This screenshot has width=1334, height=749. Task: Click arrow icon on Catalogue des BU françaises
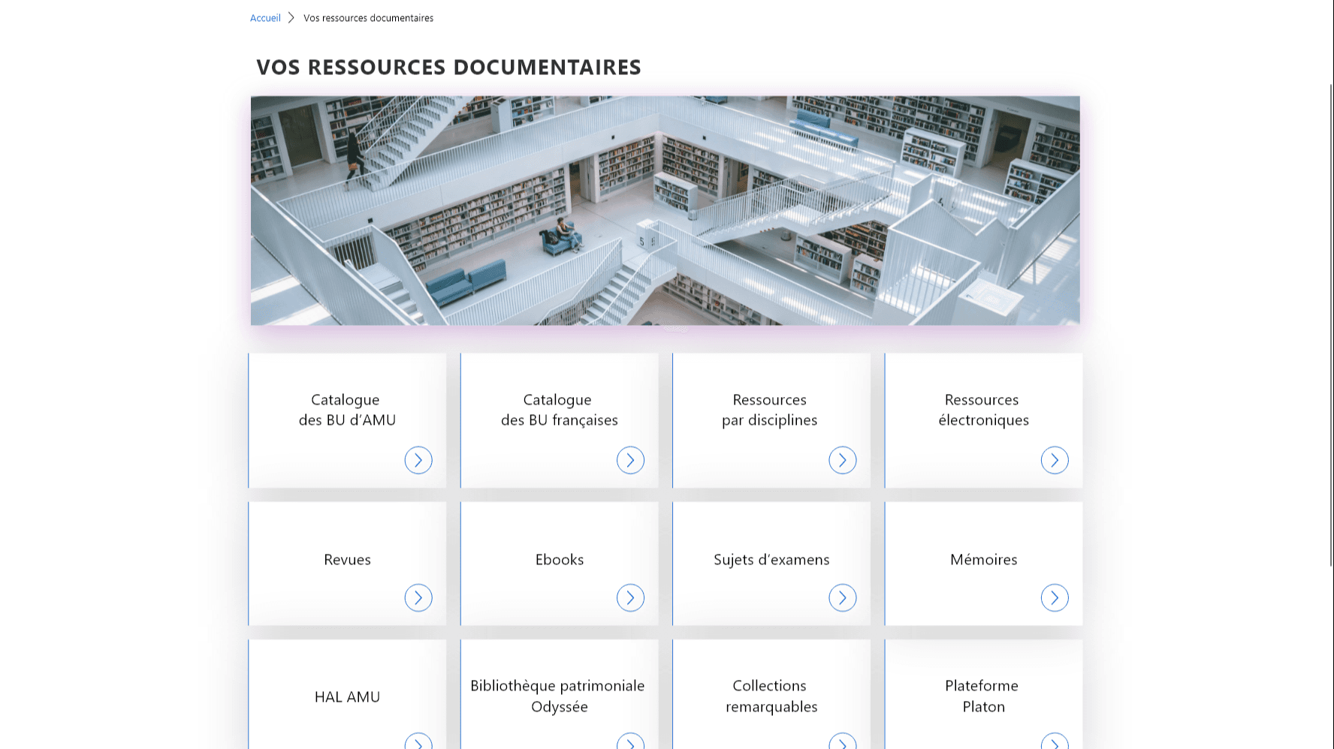click(630, 460)
